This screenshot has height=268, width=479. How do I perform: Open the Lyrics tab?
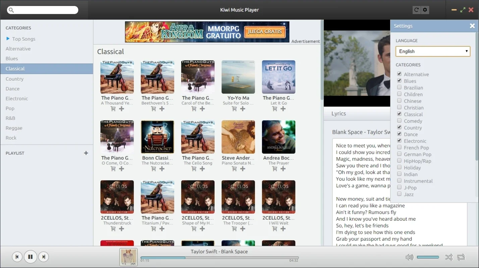(338, 114)
